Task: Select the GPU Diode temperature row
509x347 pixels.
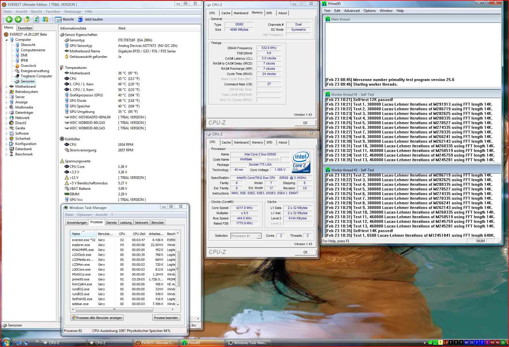Action: (130, 101)
